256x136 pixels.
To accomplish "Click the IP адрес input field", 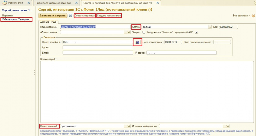I will coord(181,53).
